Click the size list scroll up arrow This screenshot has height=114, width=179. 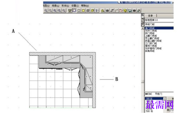point(165,99)
